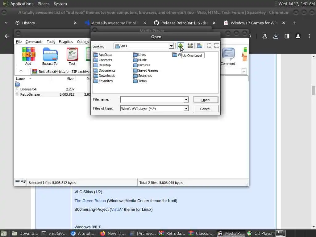The width and height of the screenshot is (316, 237).
Task: Open the Documents folder
Action: coord(104,70)
